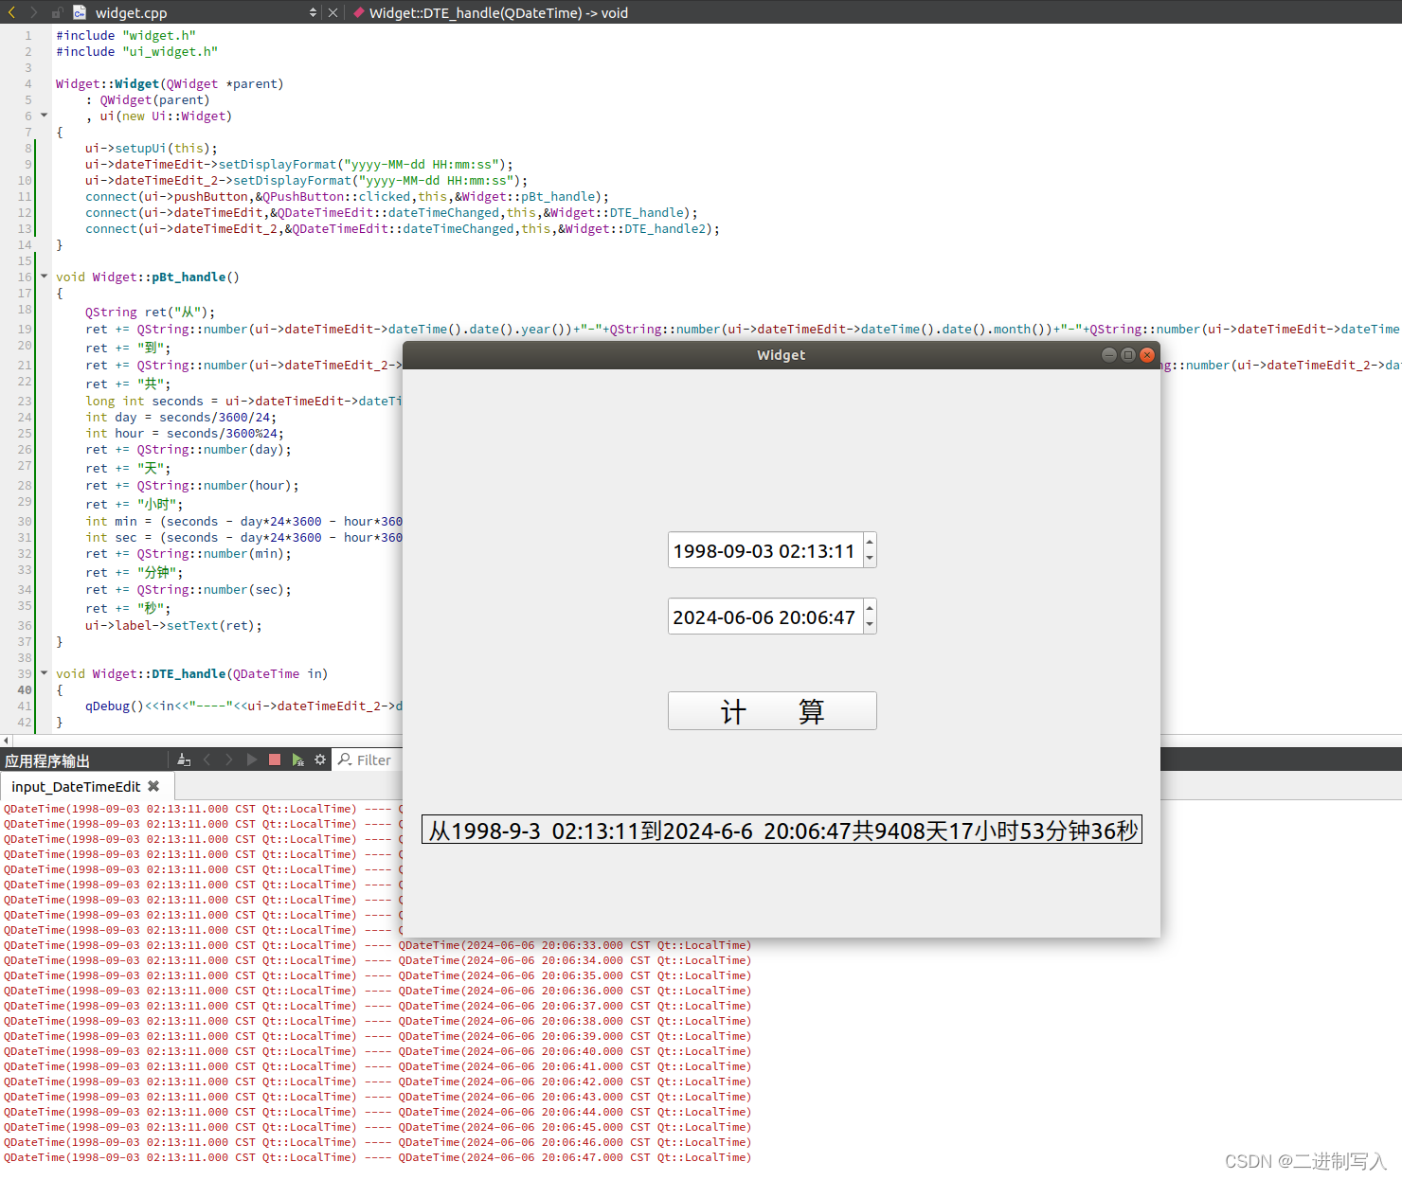Open the widget.cpp document selector dropdown
Viewport: 1402px width, 1180px height.
point(314,12)
